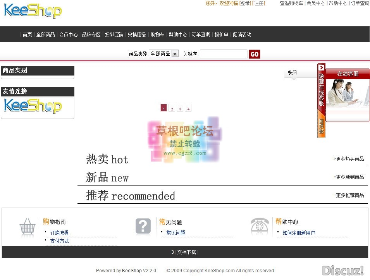Click the telephone icon beside 帮助中心
The width and height of the screenshot is (370, 280).
259,227
